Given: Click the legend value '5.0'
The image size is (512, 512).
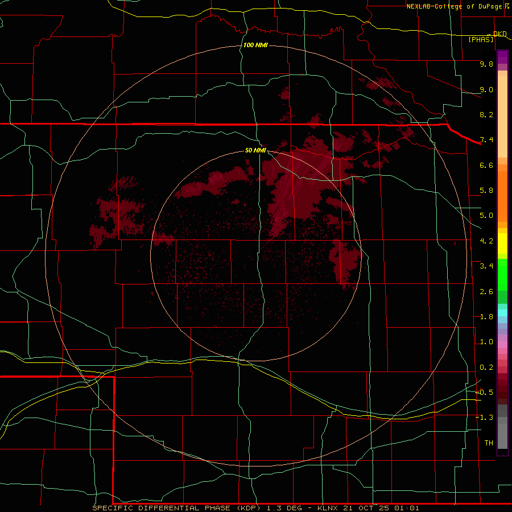Looking at the screenshot, I should pyautogui.click(x=486, y=216).
